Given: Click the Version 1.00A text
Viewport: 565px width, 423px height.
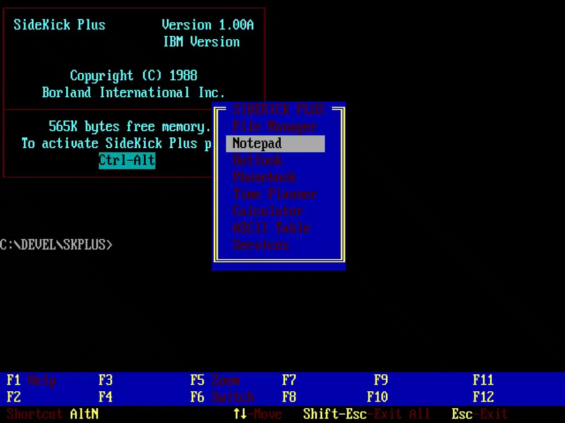Looking at the screenshot, I should click(x=208, y=25).
